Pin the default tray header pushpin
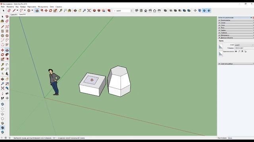The height and width of the screenshot is (142, 254). click(251, 17)
